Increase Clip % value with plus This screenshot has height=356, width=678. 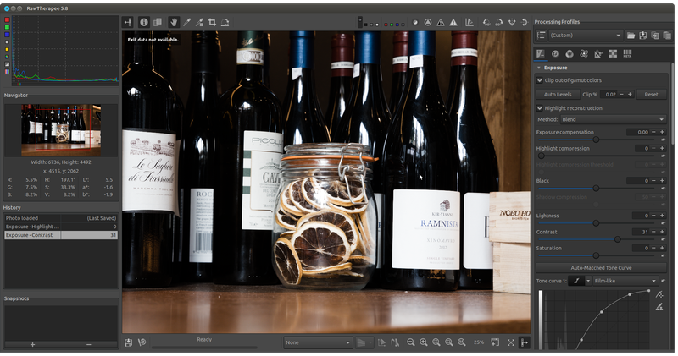pos(630,95)
